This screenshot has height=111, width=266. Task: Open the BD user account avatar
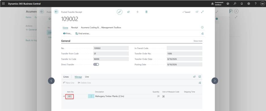click(x=262, y=4)
